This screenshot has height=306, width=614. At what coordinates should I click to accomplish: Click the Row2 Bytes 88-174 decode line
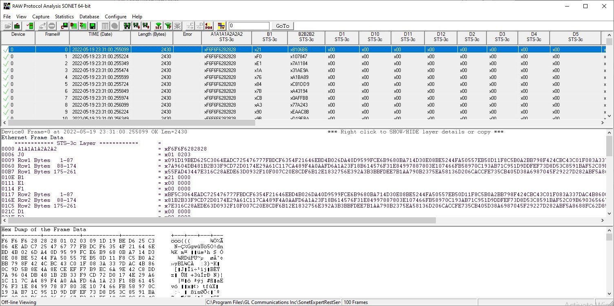pos(304,200)
